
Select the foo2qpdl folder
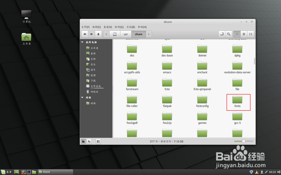[132, 118]
